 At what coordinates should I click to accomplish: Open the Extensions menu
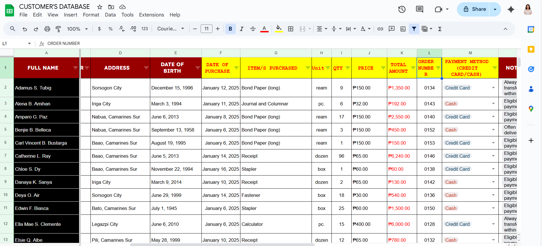pos(151,15)
